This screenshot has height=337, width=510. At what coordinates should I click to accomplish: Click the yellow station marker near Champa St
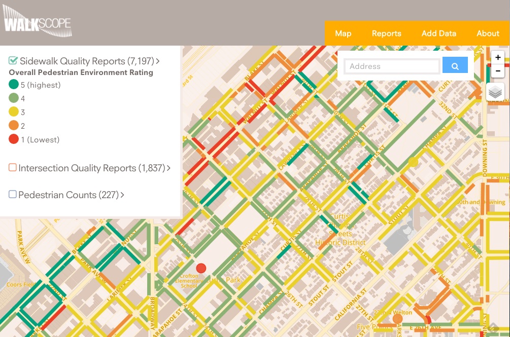(x=413, y=161)
